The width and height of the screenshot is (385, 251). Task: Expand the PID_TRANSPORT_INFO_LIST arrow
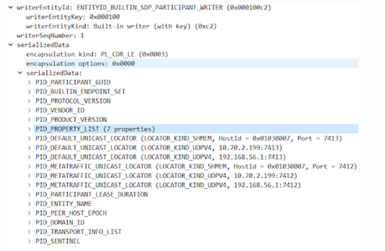tap(29, 232)
